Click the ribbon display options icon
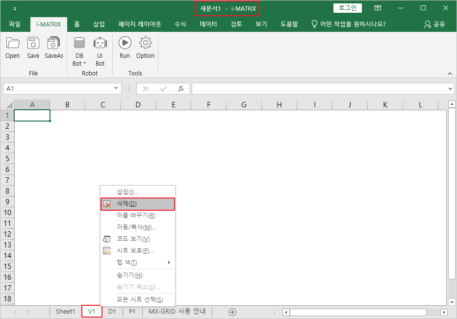This screenshot has width=457, height=319. [x=378, y=8]
